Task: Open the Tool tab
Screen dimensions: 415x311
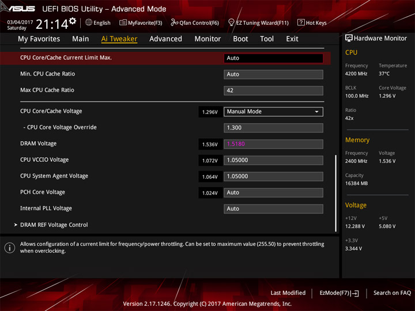Action: 267,39
